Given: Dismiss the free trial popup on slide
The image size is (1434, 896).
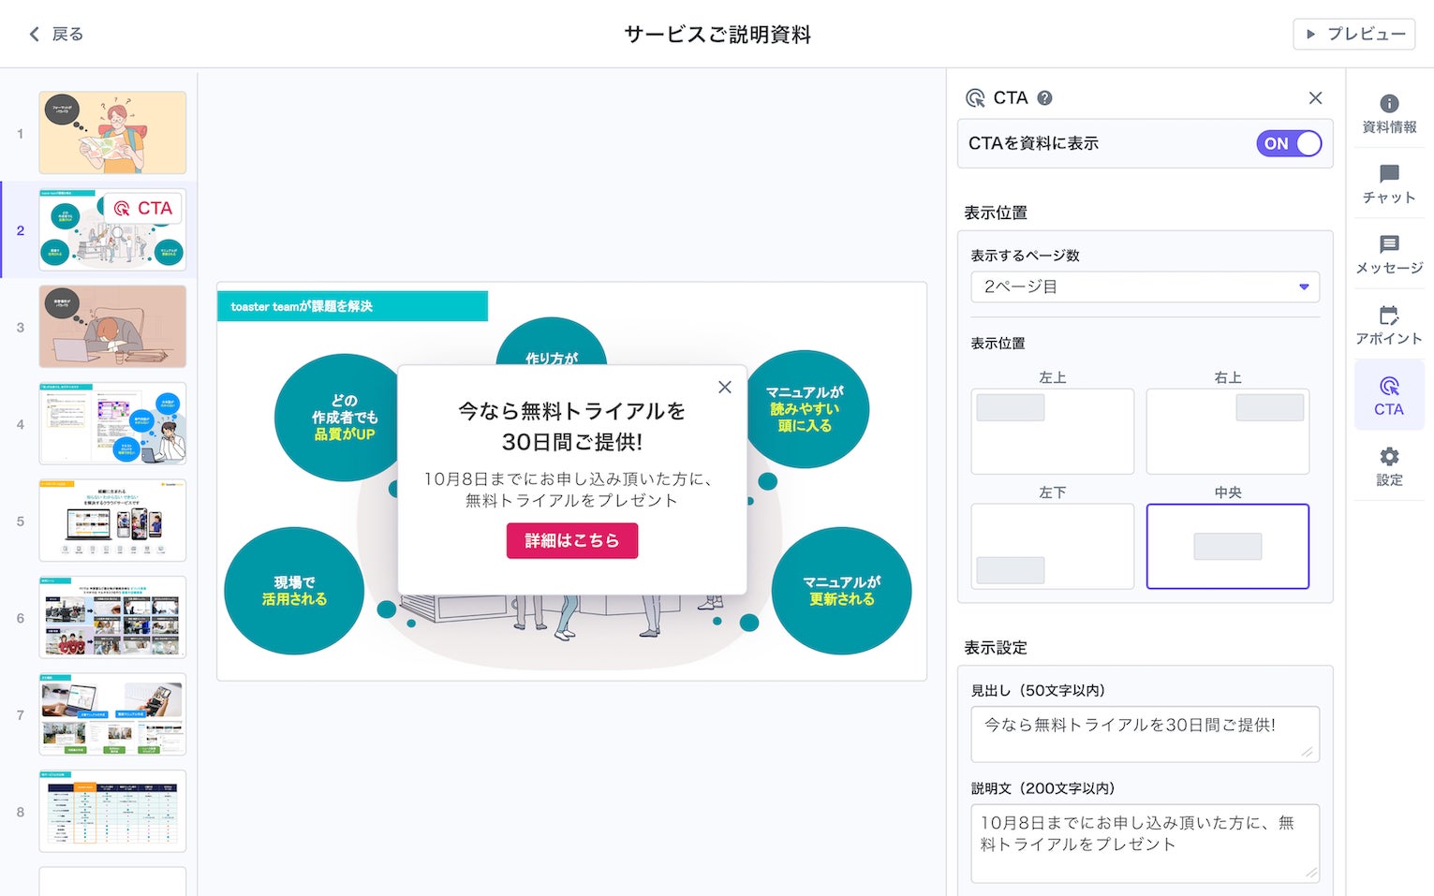Looking at the screenshot, I should 725,387.
